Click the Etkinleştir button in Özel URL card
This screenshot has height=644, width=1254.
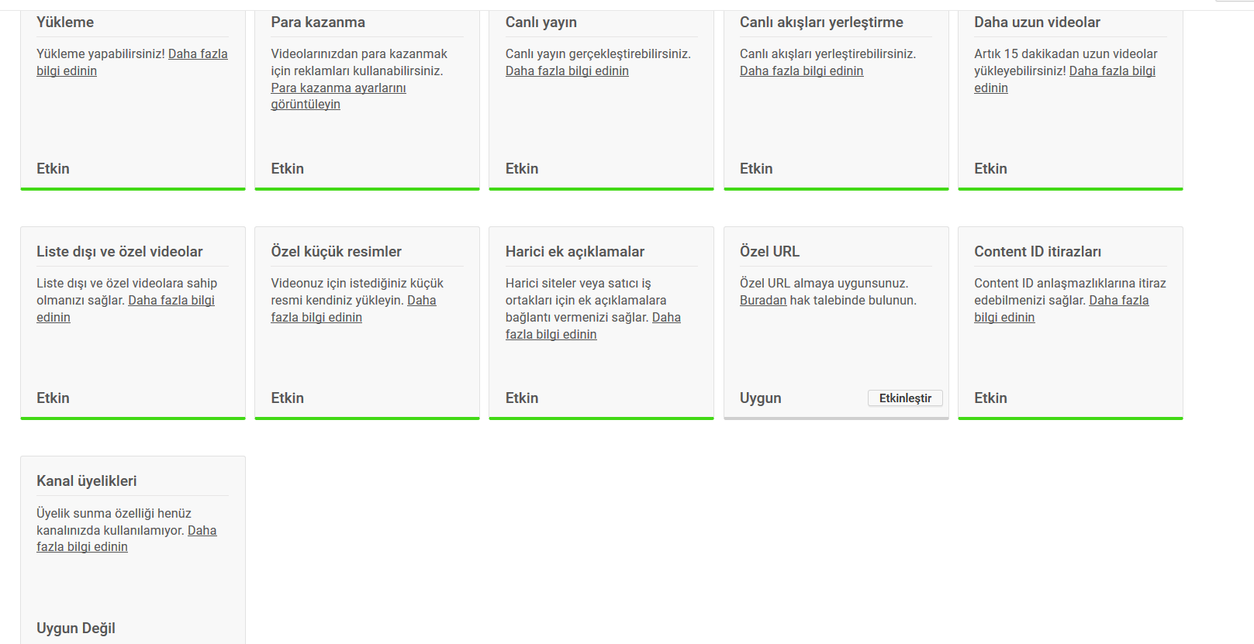[x=905, y=398]
